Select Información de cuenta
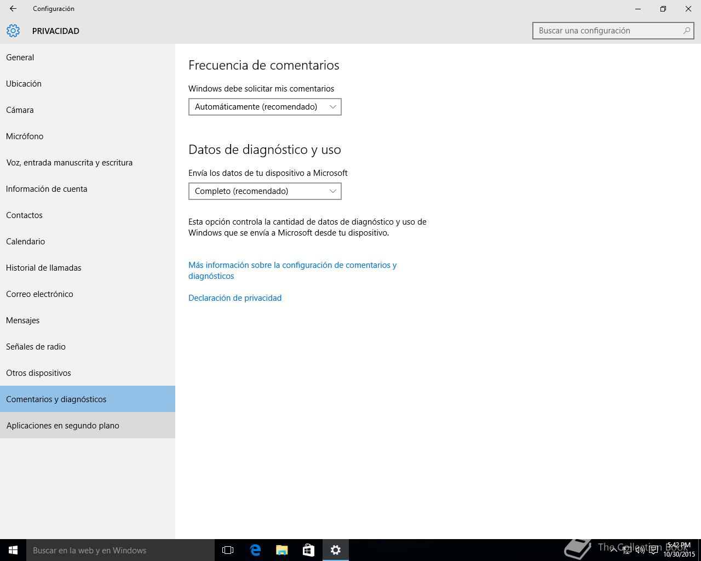 click(88, 189)
